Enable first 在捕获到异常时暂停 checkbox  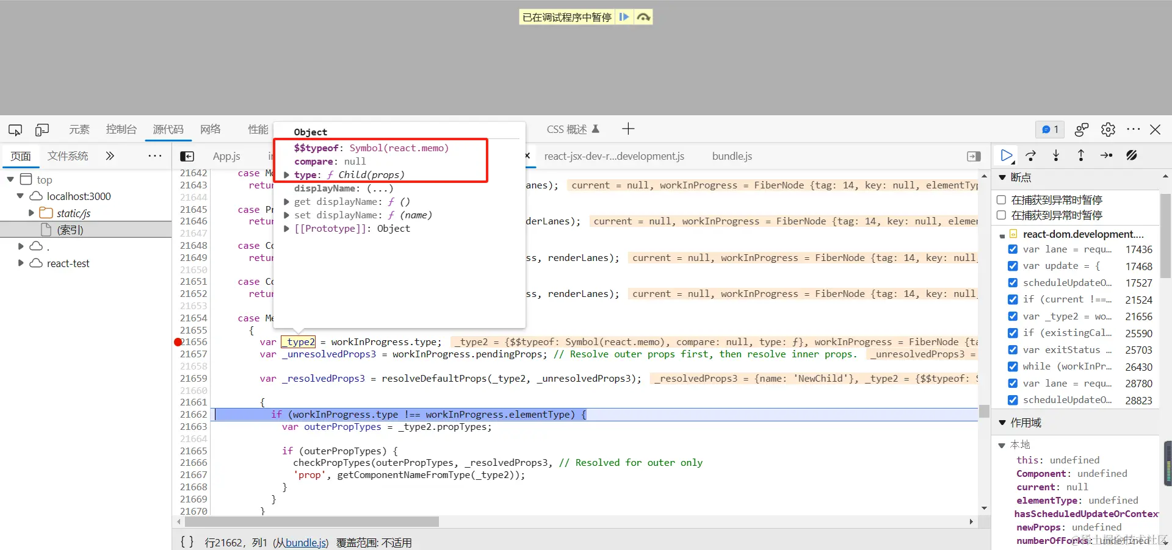point(1001,200)
